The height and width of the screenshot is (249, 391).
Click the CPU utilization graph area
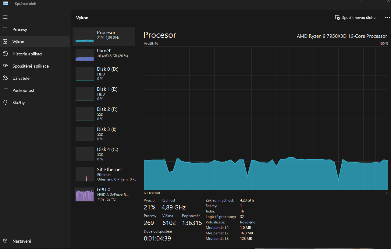[x=266, y=118]
